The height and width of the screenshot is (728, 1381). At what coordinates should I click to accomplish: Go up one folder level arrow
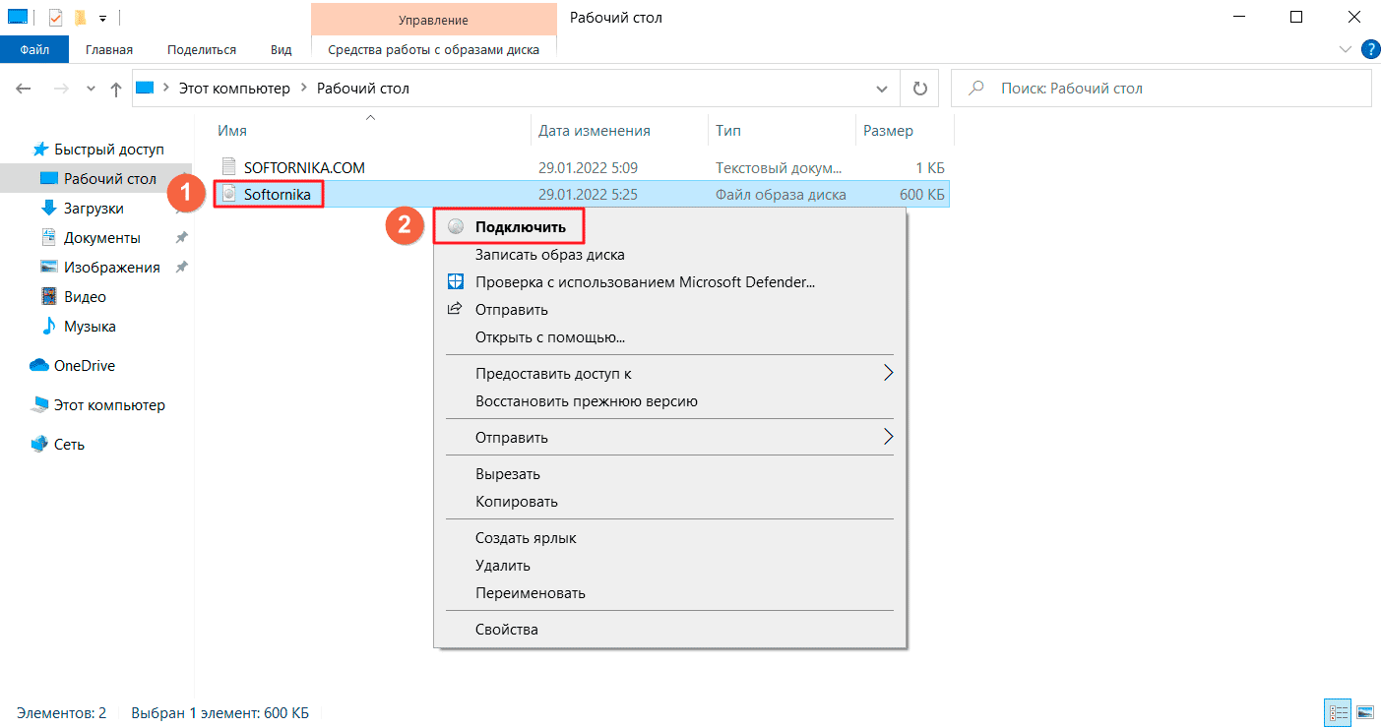(116, 89)
